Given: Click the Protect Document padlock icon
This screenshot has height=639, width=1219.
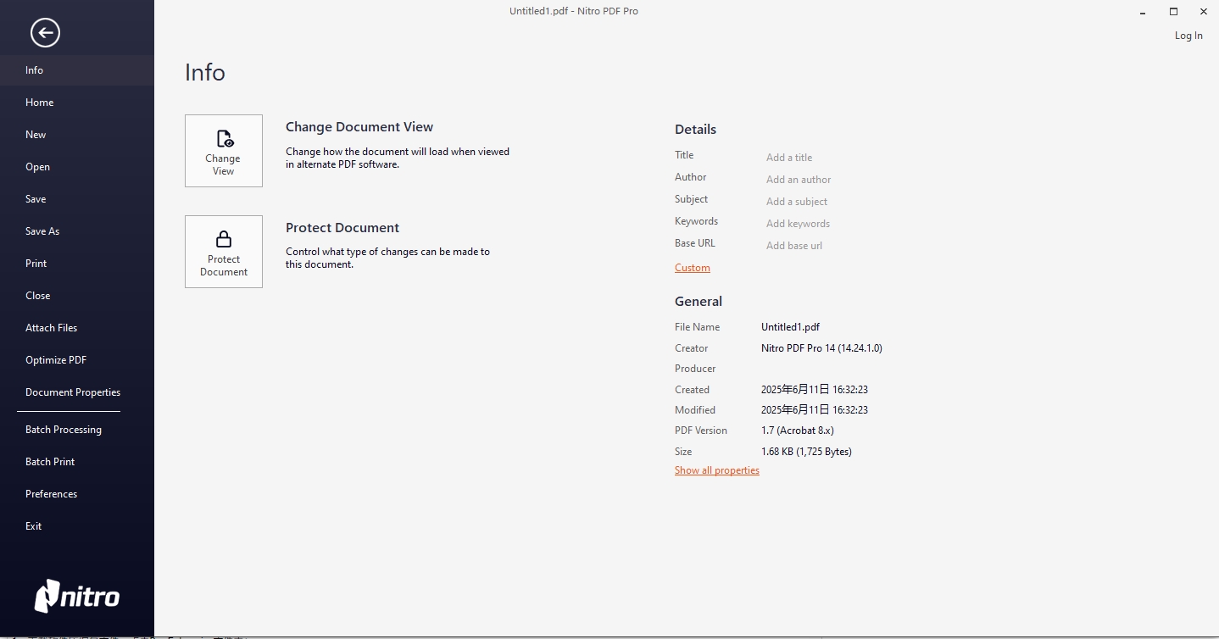Looking at the screenshot, I should click(224, 239).
